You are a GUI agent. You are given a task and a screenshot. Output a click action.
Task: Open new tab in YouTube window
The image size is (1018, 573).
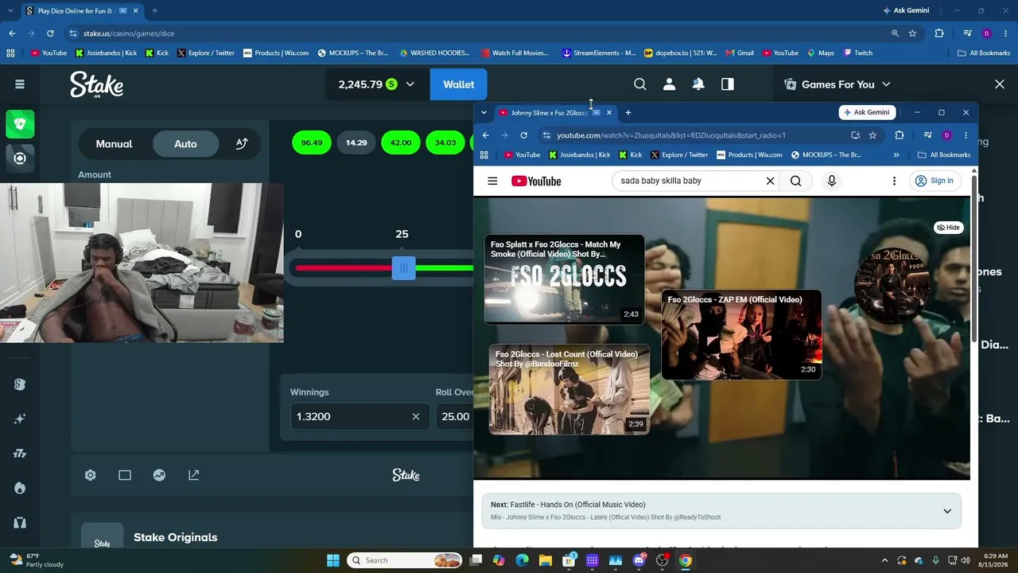tap(628, 113)
